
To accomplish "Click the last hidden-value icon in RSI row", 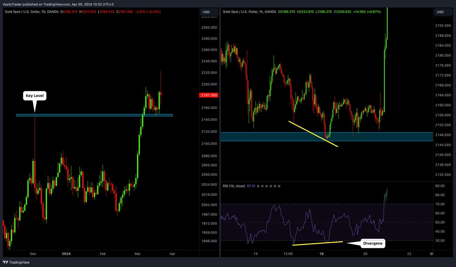I will 279,186.
